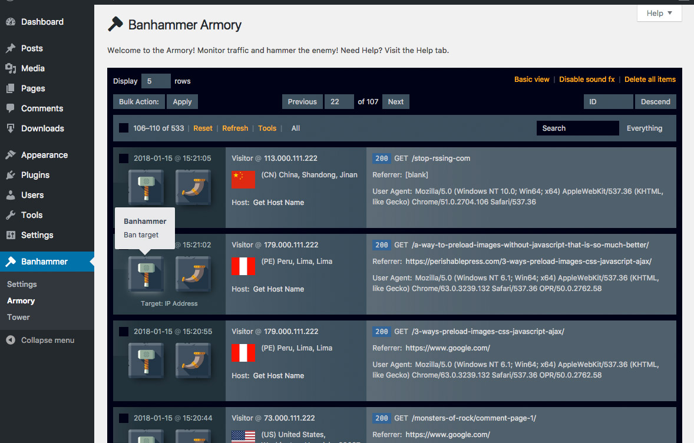Click the Comments bubble icon

point(11,108)
